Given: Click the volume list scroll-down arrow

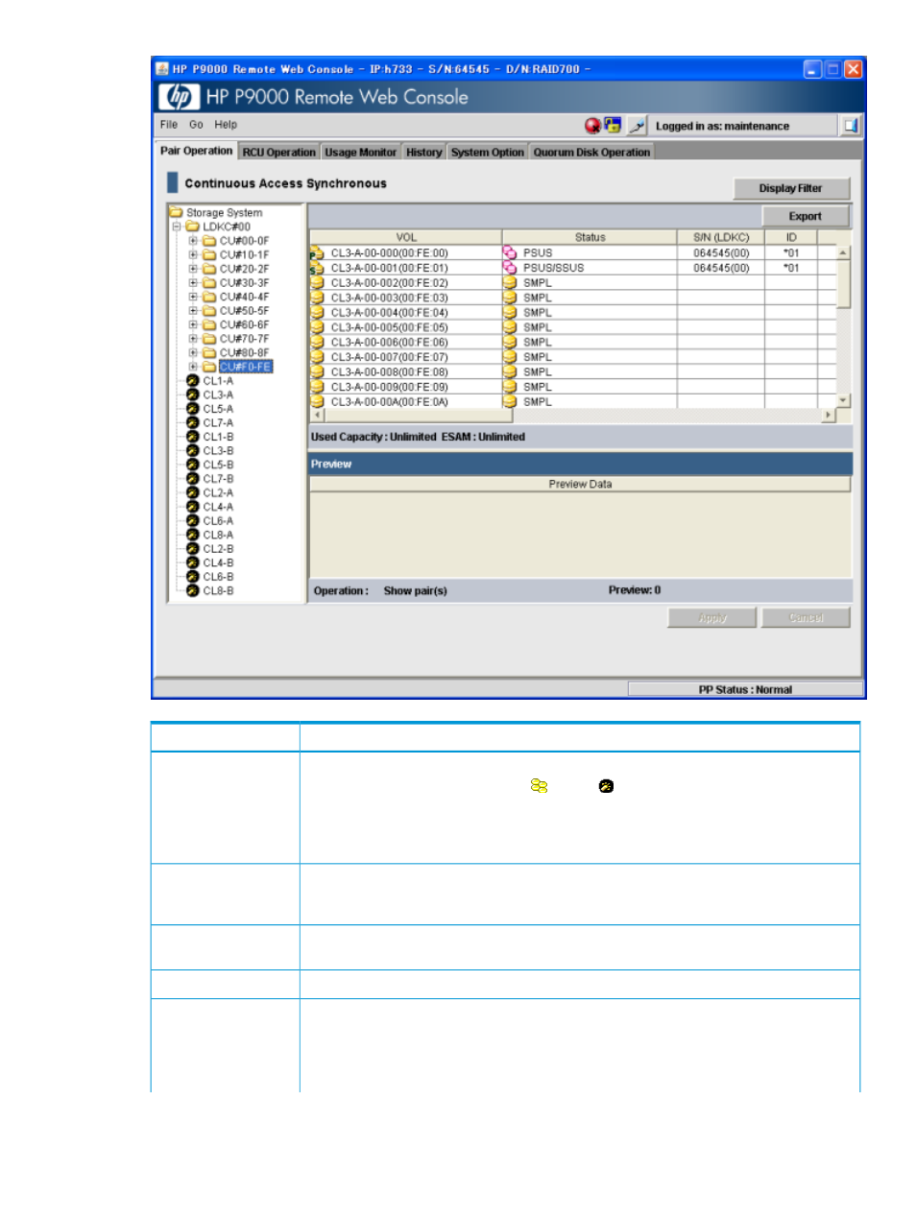Looking at the screenshot, I should click(843, 400).
